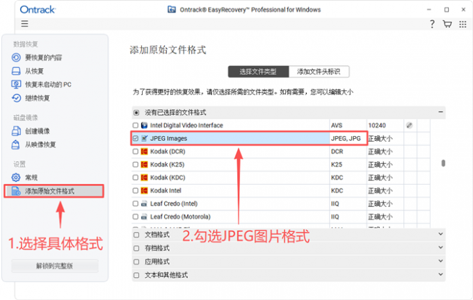This screenshot has width=473, height=300.
Task: Expand the 存档格式 section chevron
Action: (x=441, y=248)
